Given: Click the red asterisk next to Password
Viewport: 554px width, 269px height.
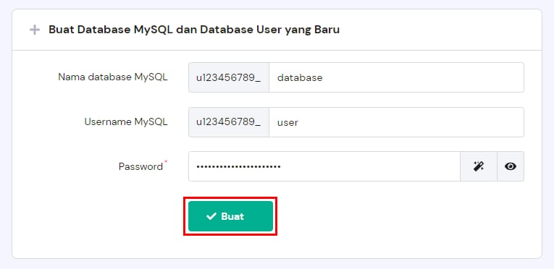Looking at the screenshot, I should 166,161.
